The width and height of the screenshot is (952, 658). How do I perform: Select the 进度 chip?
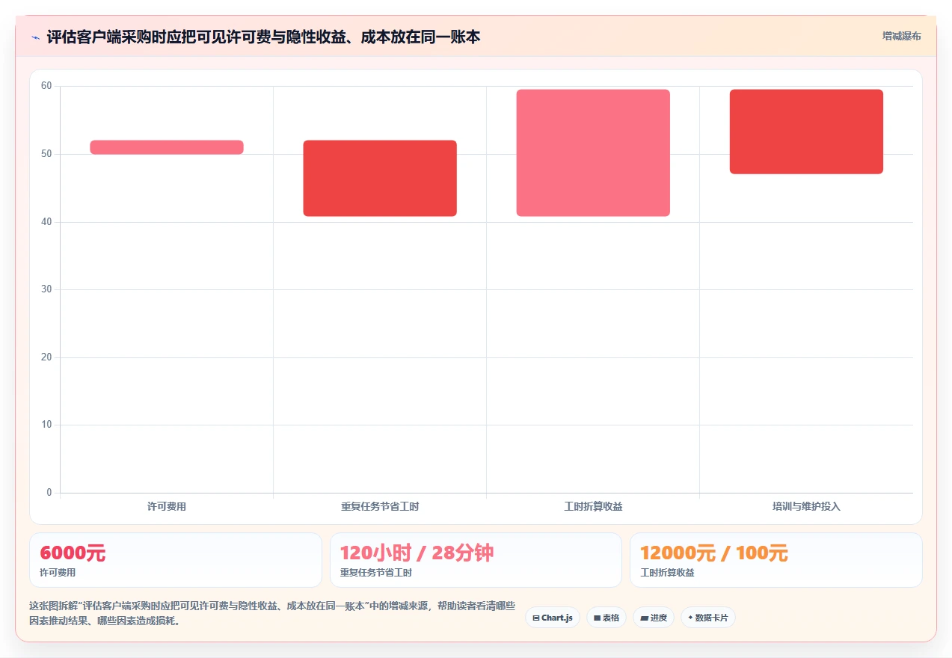pyautogui.click(x=654, y=618)
